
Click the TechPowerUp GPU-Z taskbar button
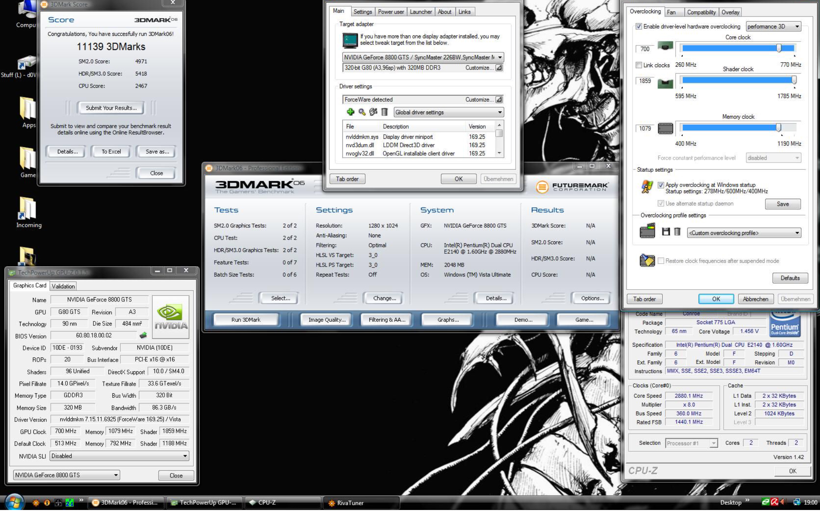204,502
